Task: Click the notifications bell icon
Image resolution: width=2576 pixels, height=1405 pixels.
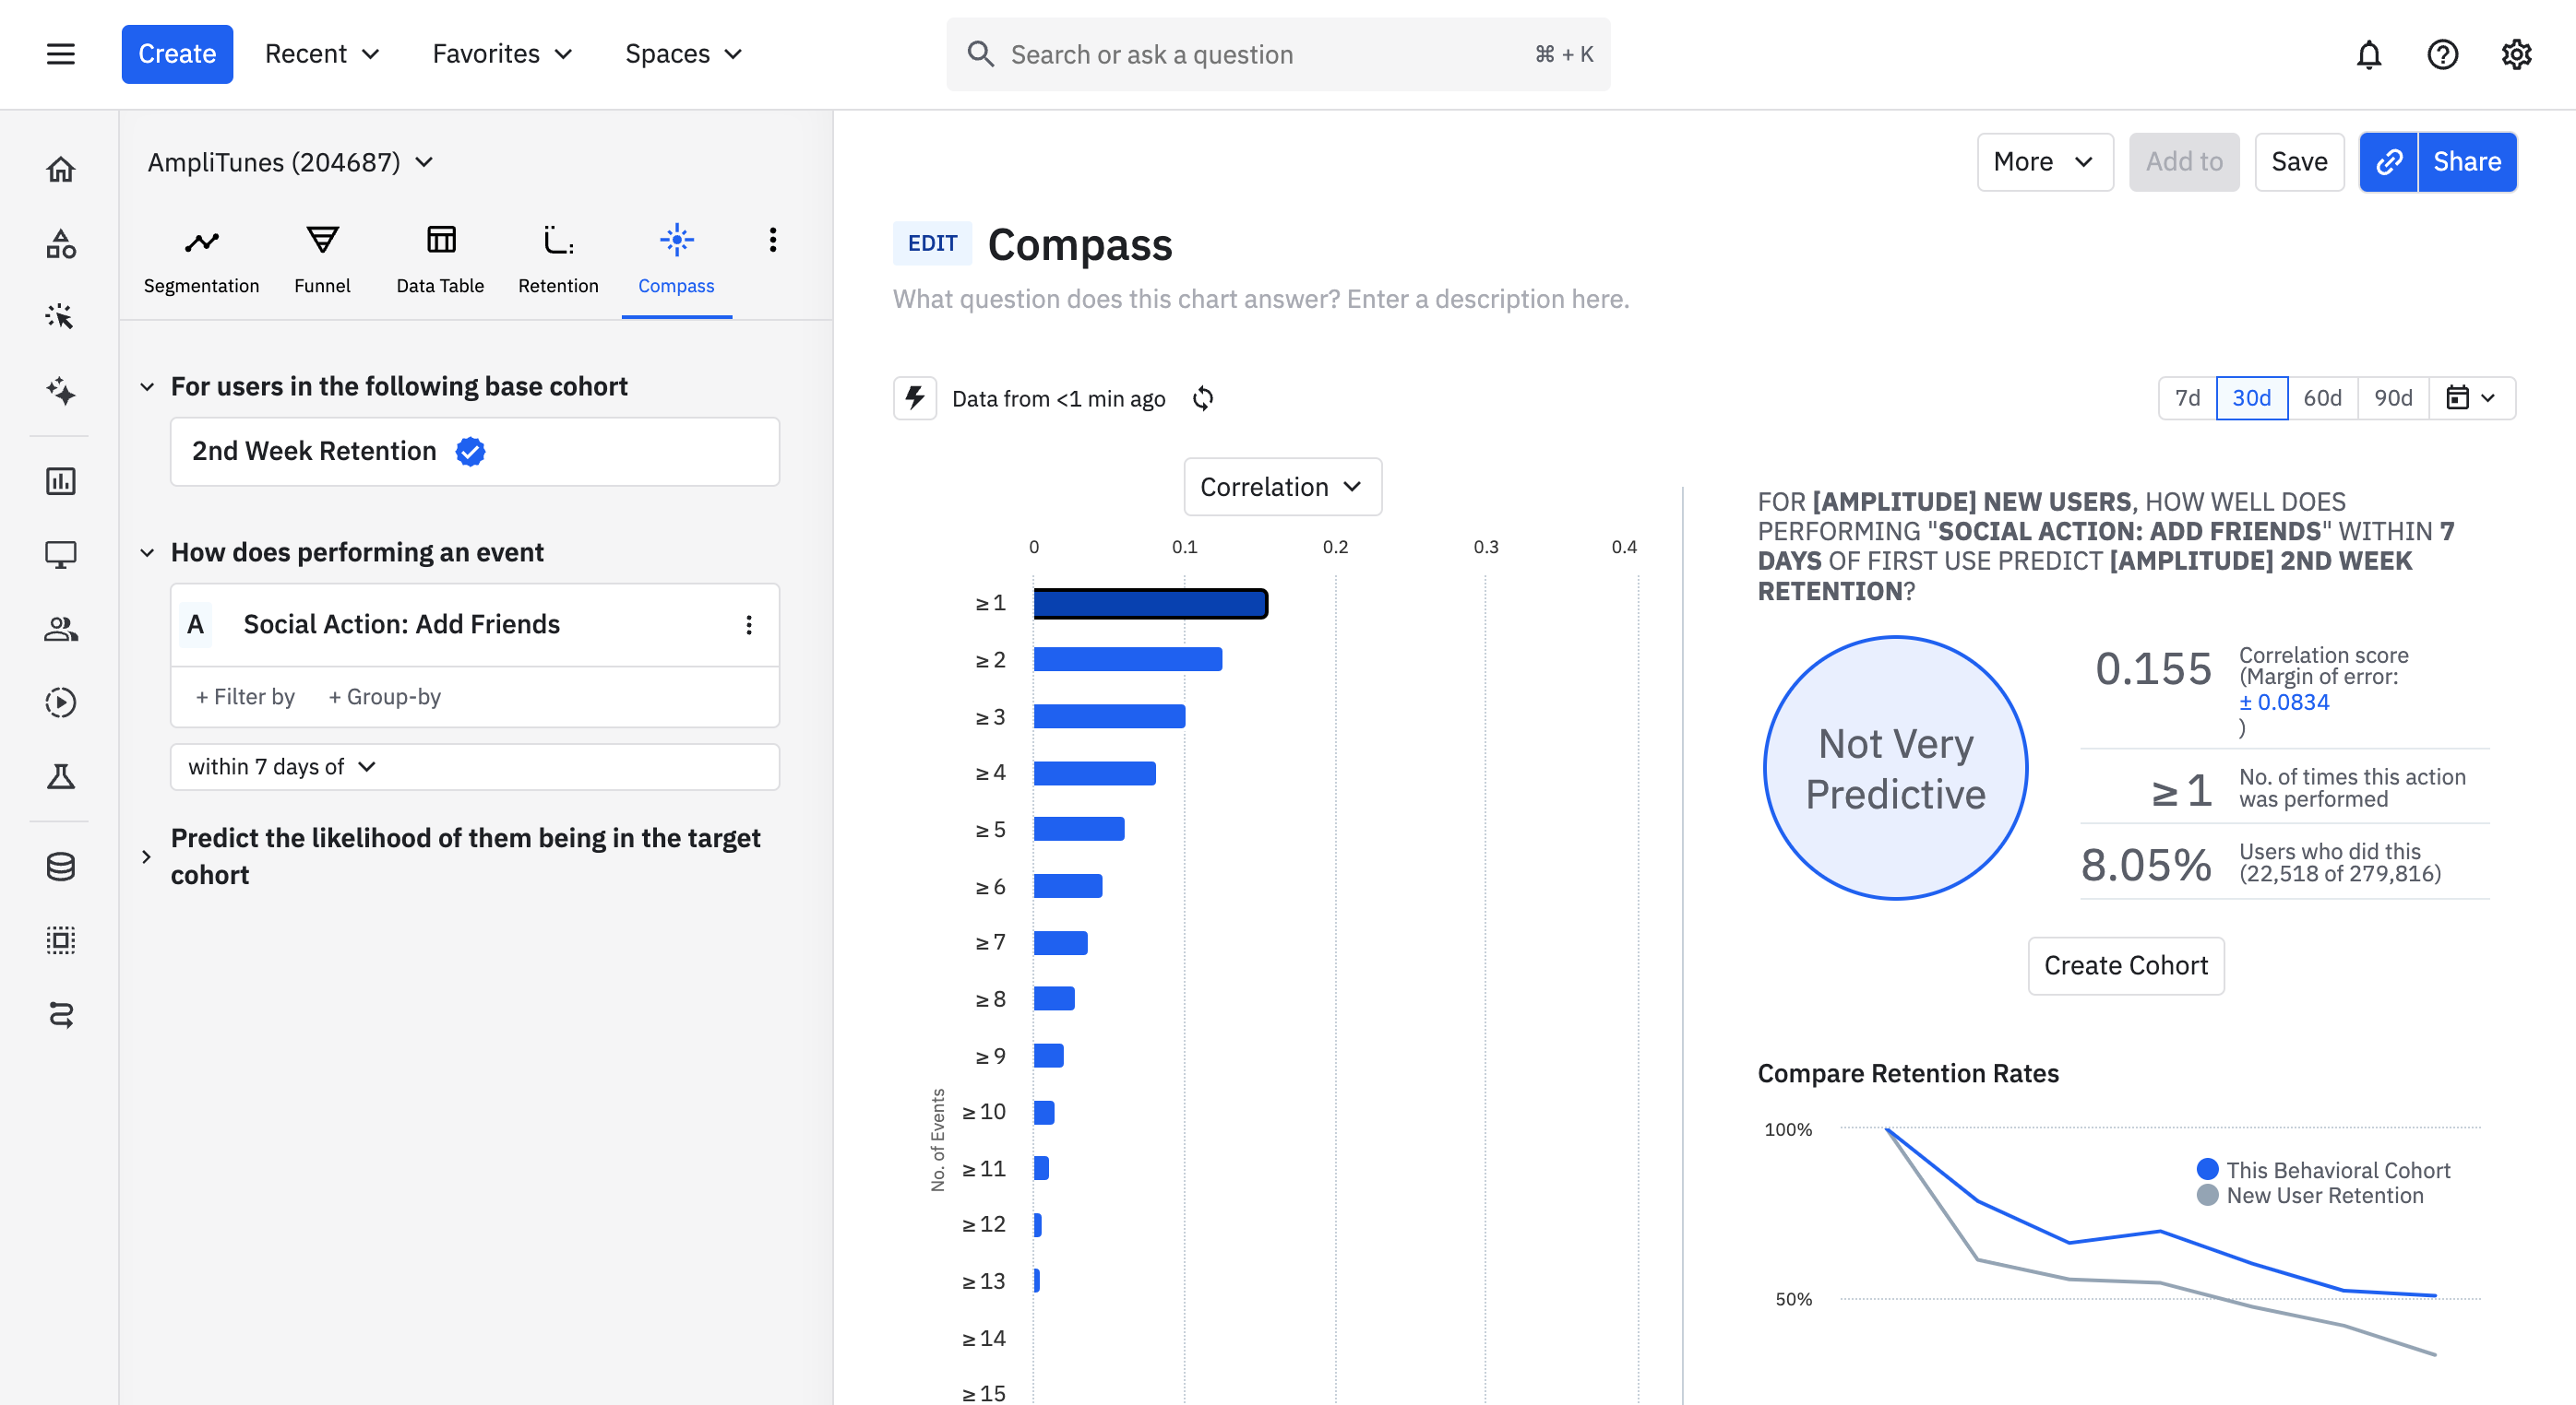Action: 2368,54
